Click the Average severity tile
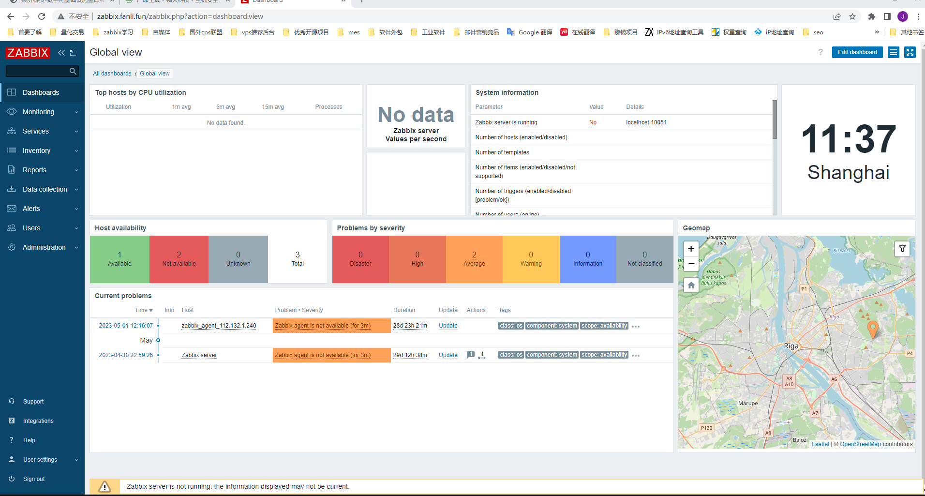Screen dimensions: 925x496 (x=474, y=259)
